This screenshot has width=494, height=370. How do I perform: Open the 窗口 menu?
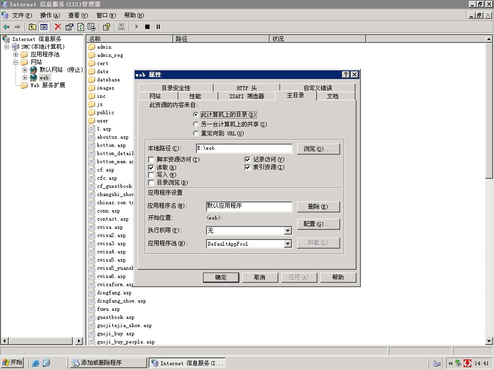tap(106, 15)
